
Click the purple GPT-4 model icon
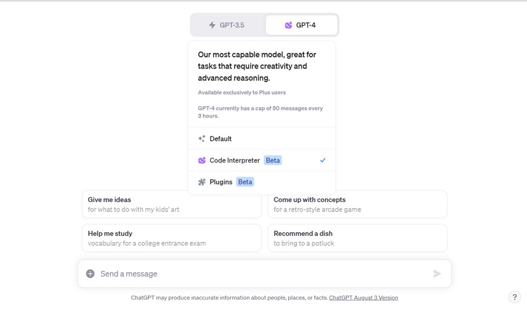point(289,25)
